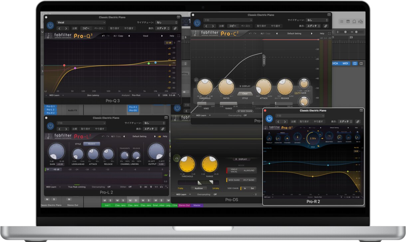Open the side chain dropdown in the Pro-L 2 window
This screenshot has height=242, width=406.
pos(154,123)
